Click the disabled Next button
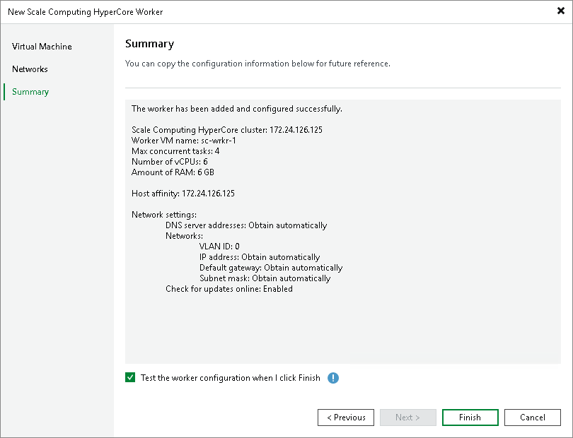The width and height of the screenshot is (573, 438). [408, 418]
